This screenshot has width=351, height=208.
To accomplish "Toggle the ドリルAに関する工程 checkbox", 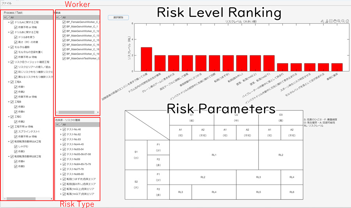I will (12, 22).
